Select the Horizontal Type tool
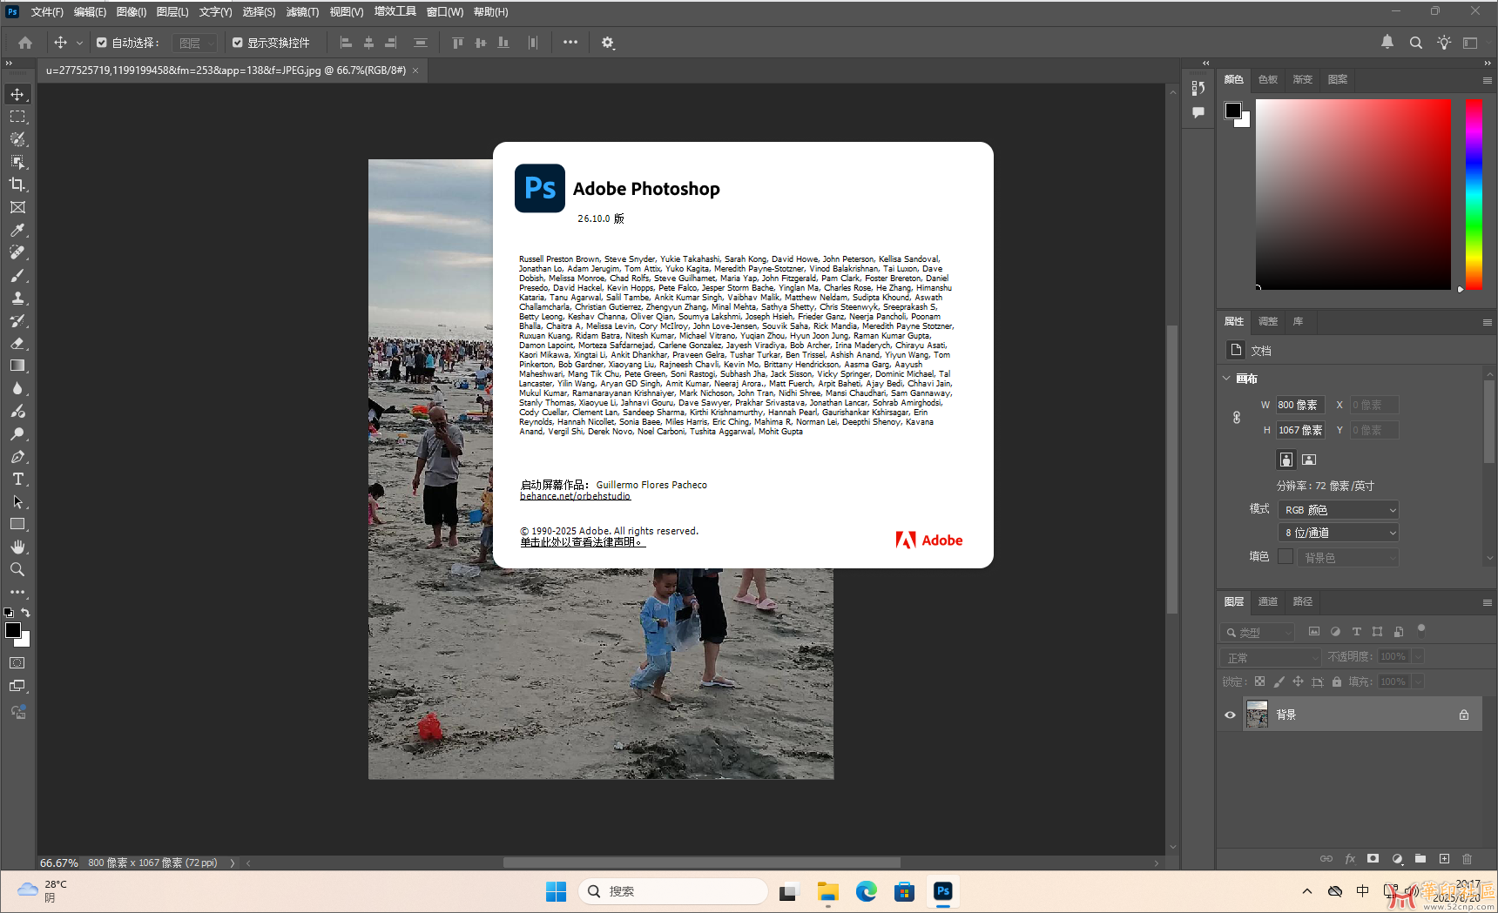This screenshot has height=913, width=1498. point(17,479)
